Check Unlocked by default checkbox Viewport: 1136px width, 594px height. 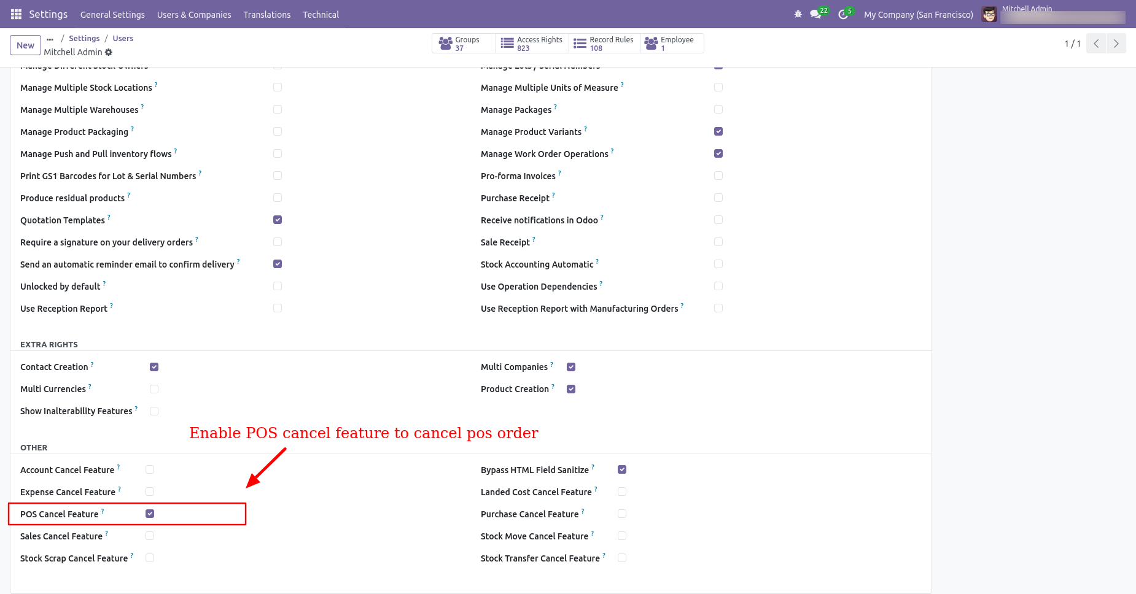(278, 286)
